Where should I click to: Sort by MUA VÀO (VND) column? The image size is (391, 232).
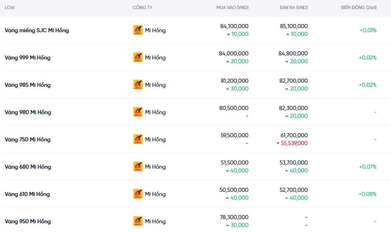pyautogui.click(x=232, y=8)
